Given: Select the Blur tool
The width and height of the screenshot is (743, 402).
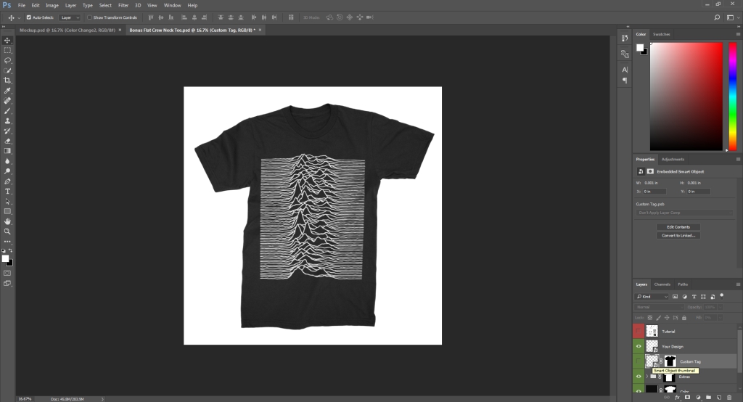Looking at the screenshot, I should [7, 161].
